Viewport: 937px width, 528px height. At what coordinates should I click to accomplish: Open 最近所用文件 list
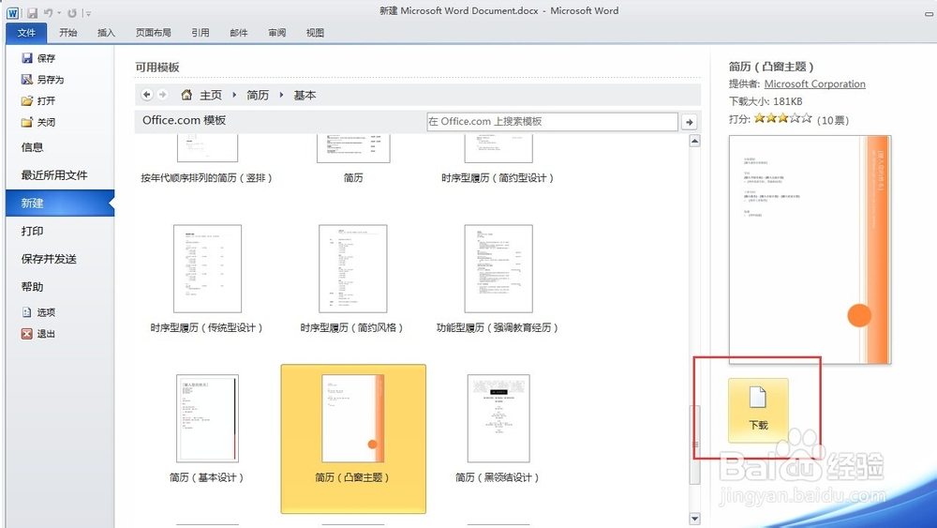[54, 175]
